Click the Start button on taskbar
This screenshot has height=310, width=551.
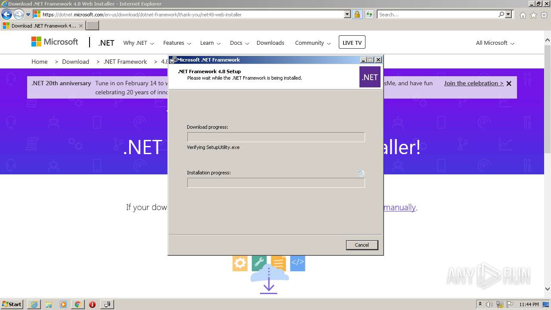(12, 304)
